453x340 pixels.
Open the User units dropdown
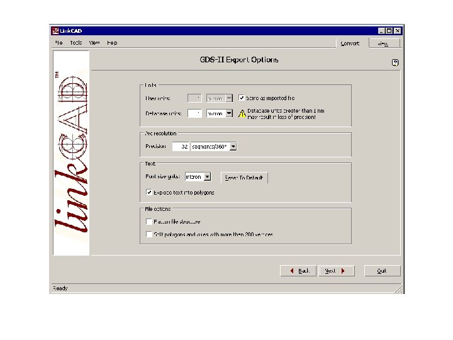(229, 98)
